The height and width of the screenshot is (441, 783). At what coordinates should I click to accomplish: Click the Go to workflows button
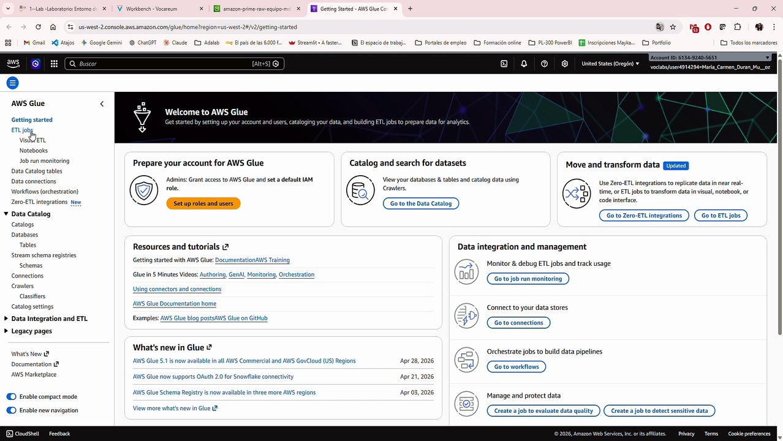tap(516, 367)
